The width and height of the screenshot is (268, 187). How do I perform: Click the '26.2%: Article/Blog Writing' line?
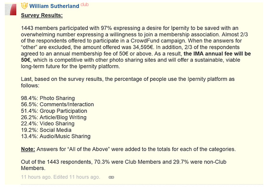(x=54, y=117)
